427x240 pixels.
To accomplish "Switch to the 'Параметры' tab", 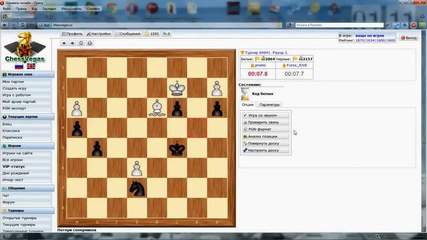I will click(x=270, y=105).
